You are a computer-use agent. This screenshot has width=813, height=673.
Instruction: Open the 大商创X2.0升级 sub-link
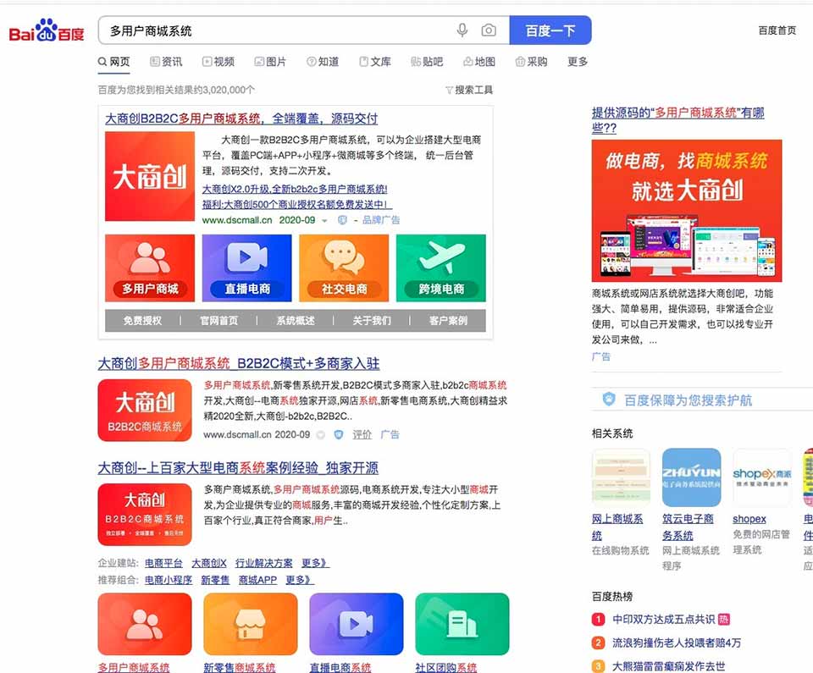point(295,190)
